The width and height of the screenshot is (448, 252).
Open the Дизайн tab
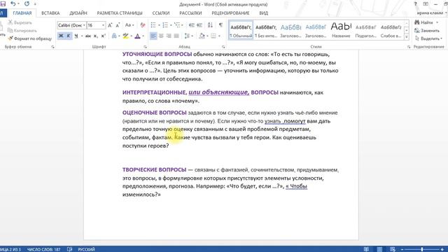pyautogui.click(x=78, y=13)
